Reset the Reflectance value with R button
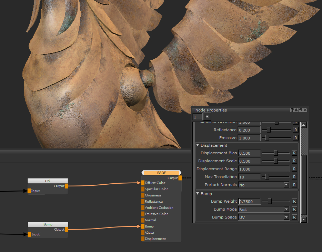The image size is (322, 252). point(295,130)
